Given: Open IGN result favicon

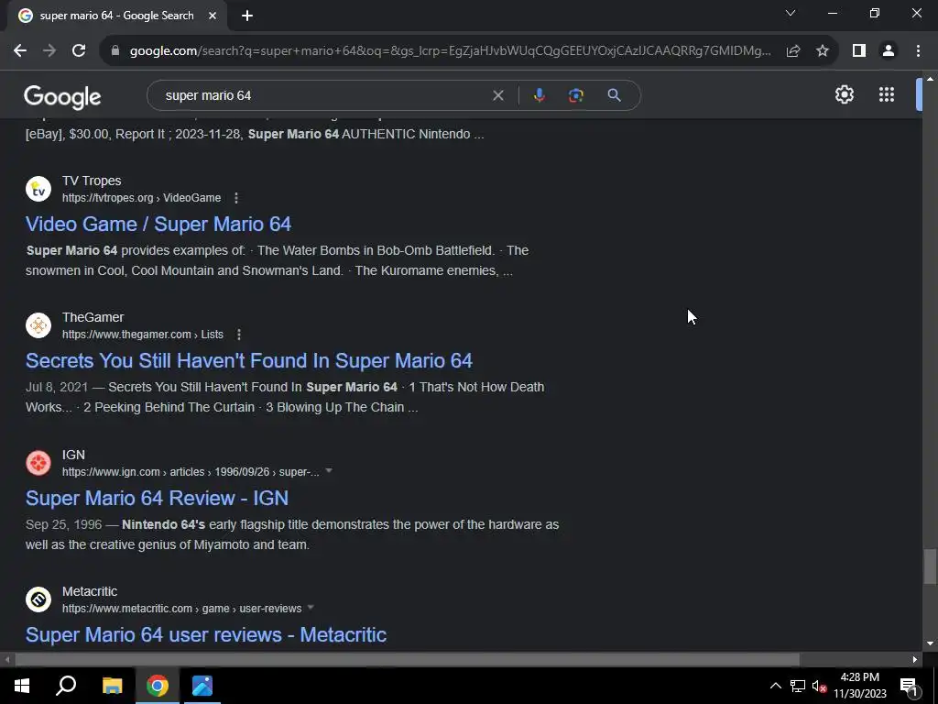Looking at the screenshot, I should point(38,463).
